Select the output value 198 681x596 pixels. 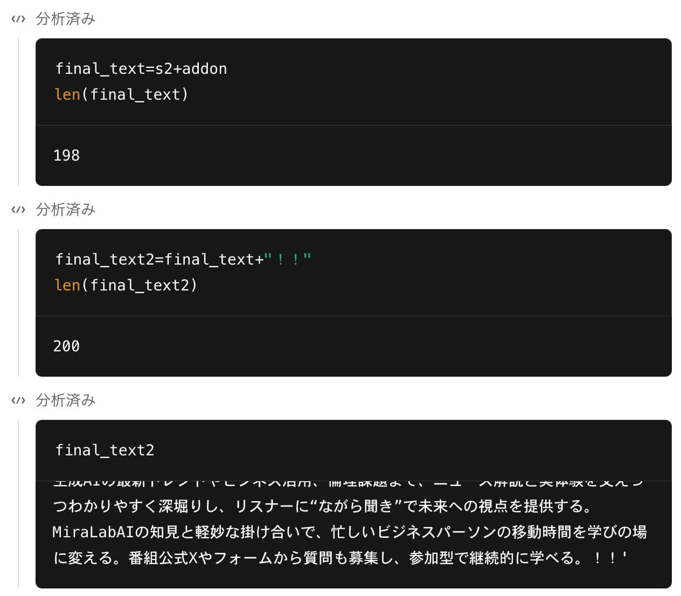pos(66,156)
